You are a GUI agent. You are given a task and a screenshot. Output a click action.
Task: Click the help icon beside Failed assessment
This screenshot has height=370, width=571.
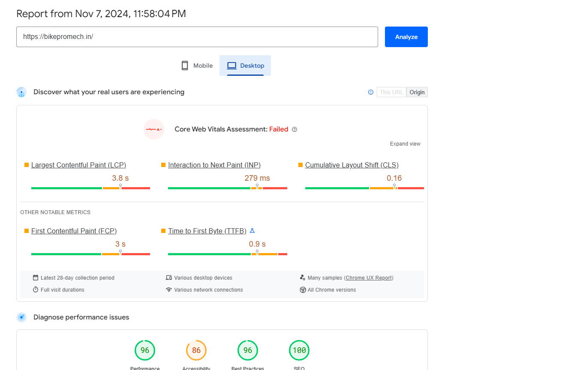295,129
